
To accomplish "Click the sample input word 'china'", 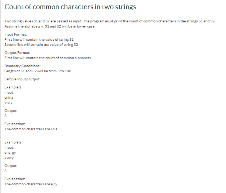I will coord(9,98).
